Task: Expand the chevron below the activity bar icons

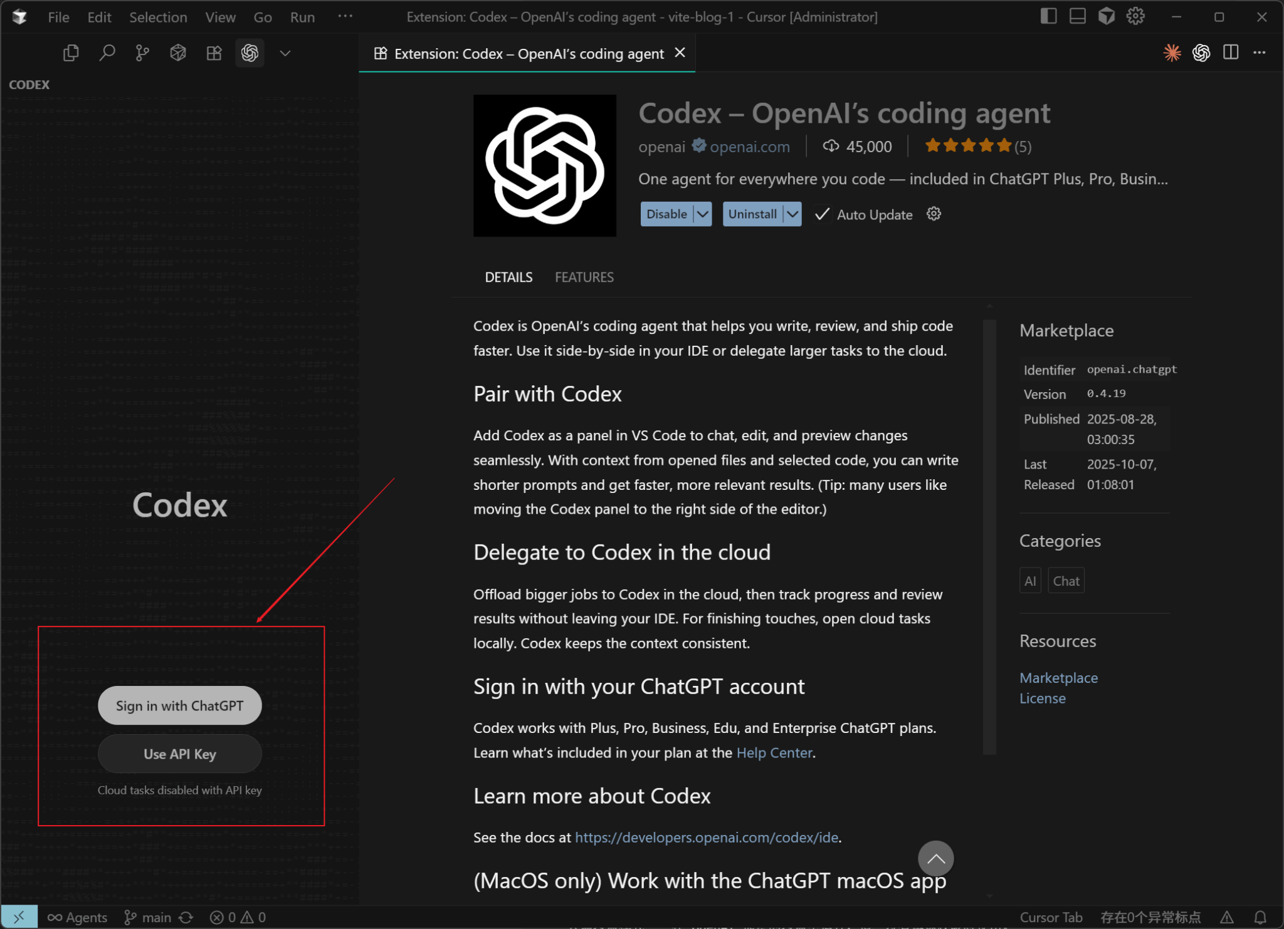Action: (x=285, y=53)
